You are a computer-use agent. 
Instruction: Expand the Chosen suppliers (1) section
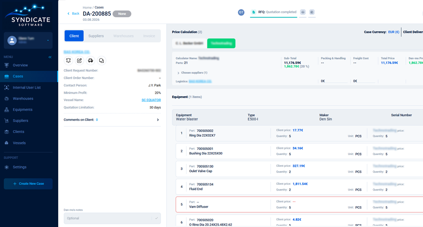(x=193, y=73)
